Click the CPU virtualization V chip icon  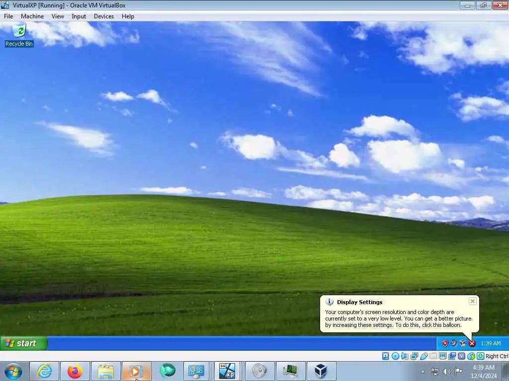click(462, 356)
